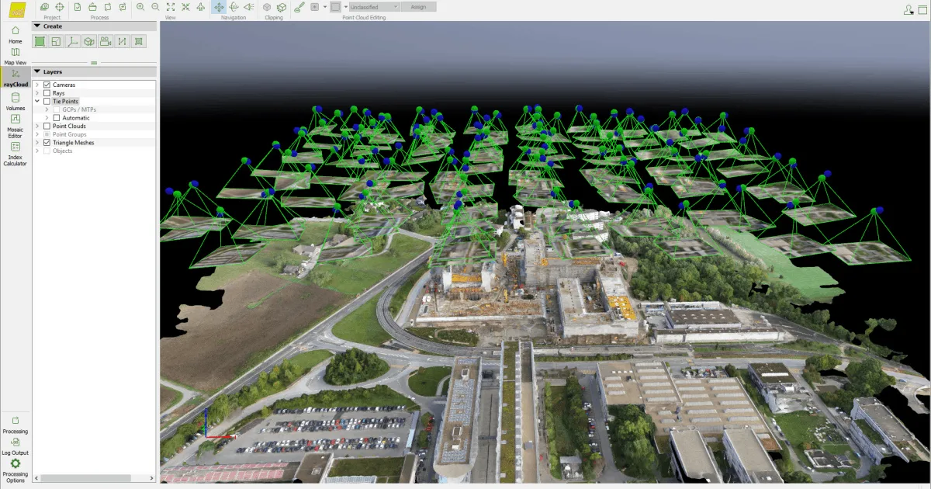Collapse the Layers panel header
The width and height of the screenshot is (931, 489).
(36, 71)
